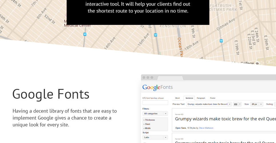The image size is (276, 143).
Task: Expand the Slant filter
Action: point(147,124)
